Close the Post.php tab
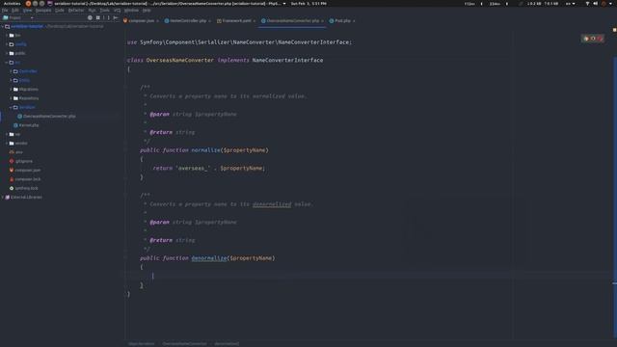The height and width of the screenshot is (347, 617). (354, 21)
